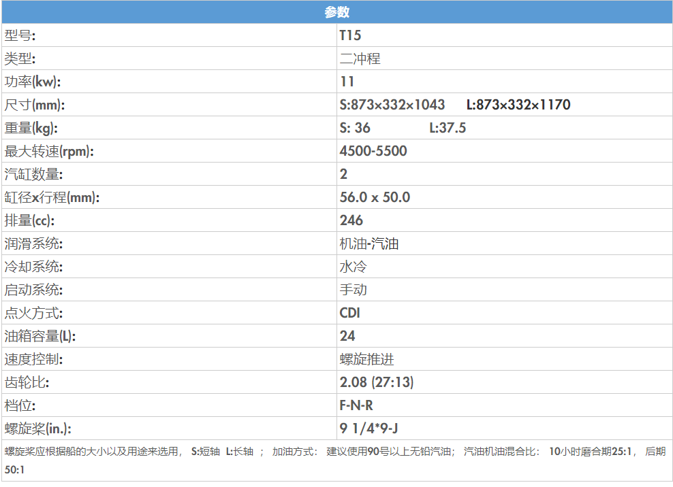Select the 螺旋桨(in.): label
The width and height of the screenshot is (673, 487).
pyautogui.click(x=37, y=429)
